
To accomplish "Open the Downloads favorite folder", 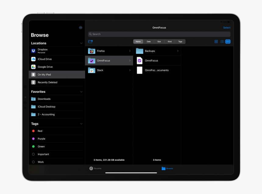I will pos(57,99).
